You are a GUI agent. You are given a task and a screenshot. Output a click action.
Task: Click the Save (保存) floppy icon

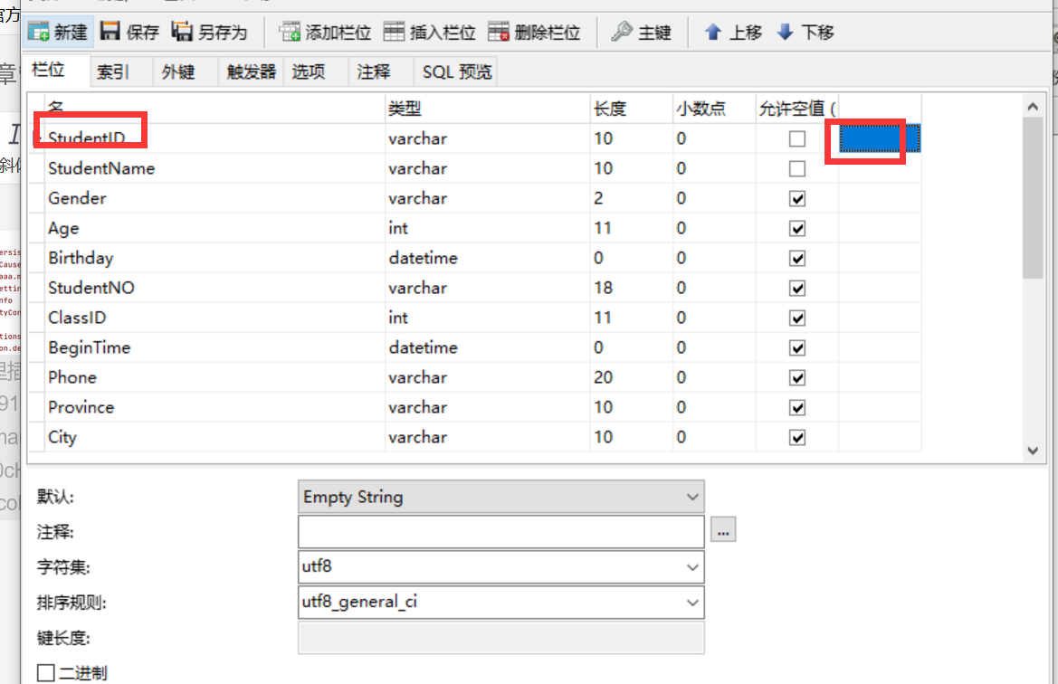(x=110, y=31)
